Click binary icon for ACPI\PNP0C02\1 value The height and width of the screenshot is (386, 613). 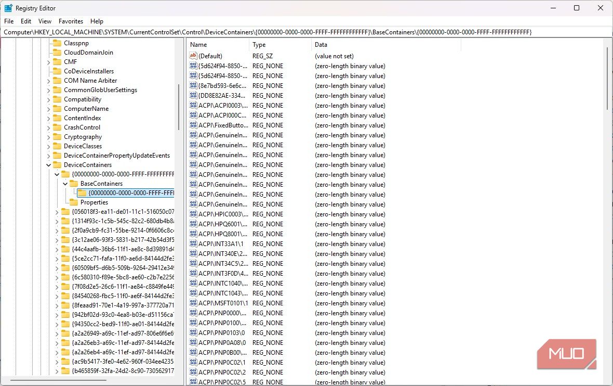tap(193, 362)
